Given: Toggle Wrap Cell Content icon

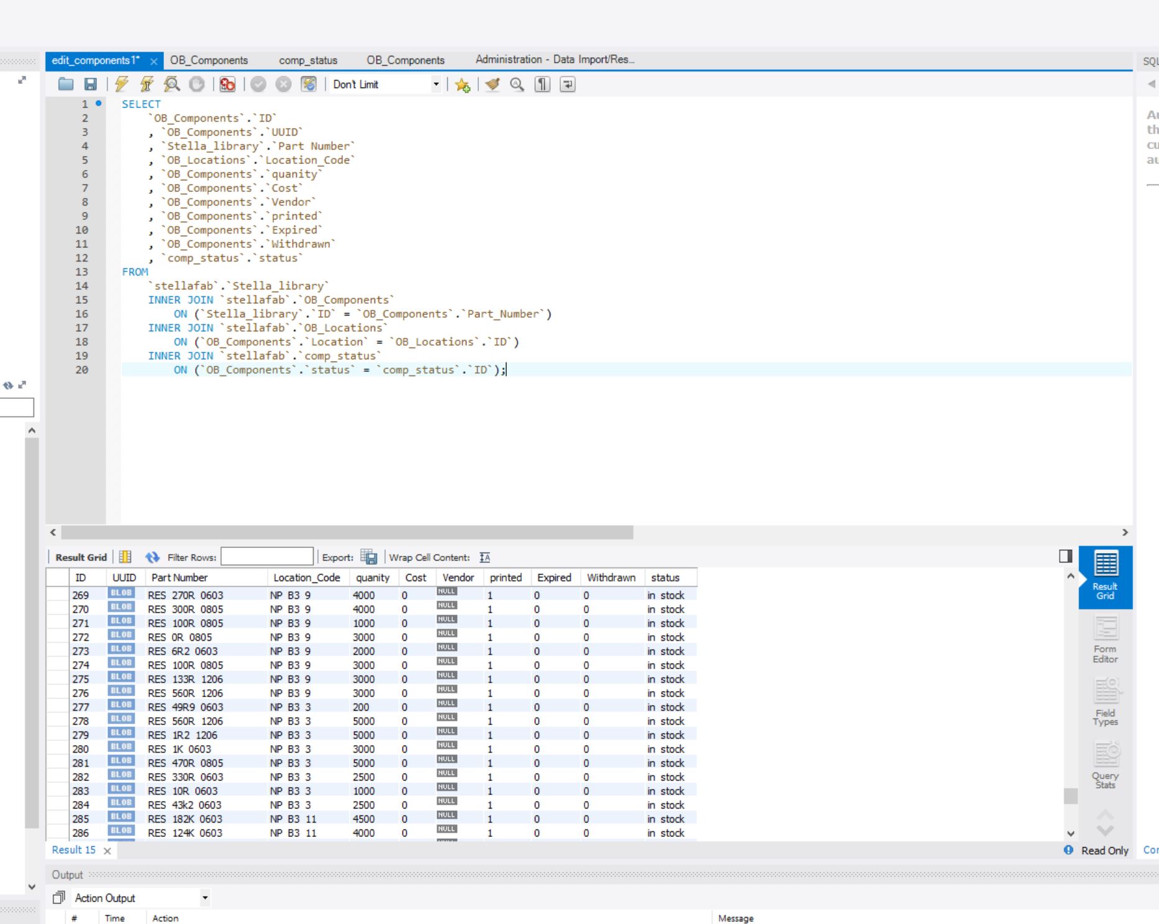Looking at the screenshot, I should (485, 557).
